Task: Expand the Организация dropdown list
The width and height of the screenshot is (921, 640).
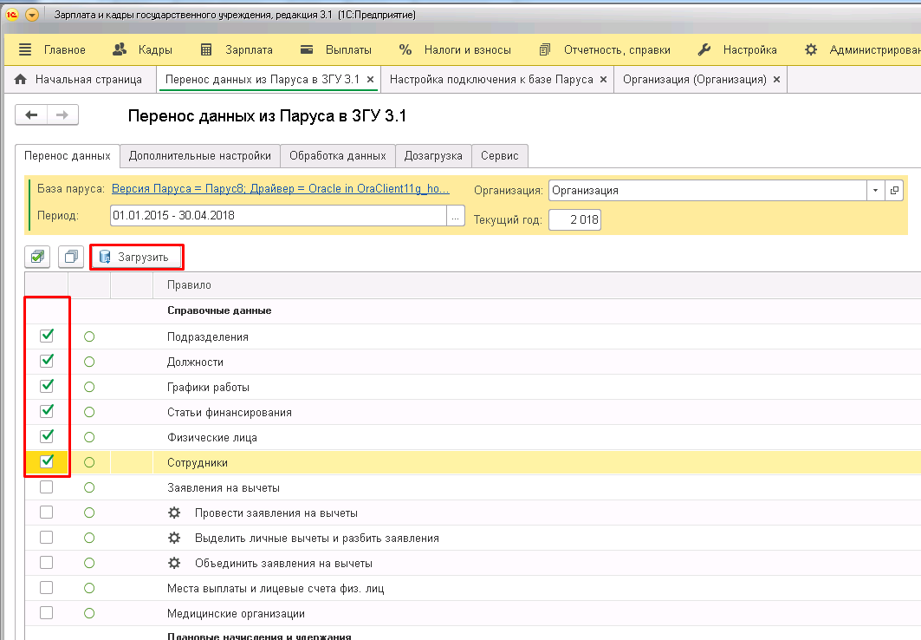Action: click(875, 191)
